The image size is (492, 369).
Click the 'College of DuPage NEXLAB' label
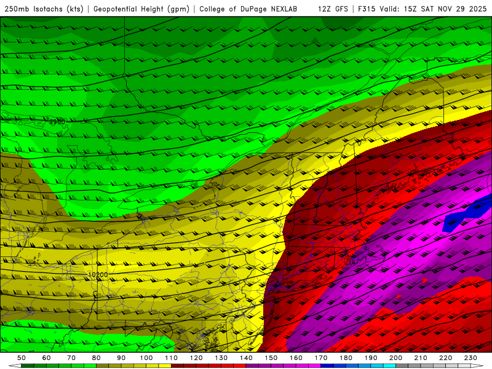coord(248,9)
